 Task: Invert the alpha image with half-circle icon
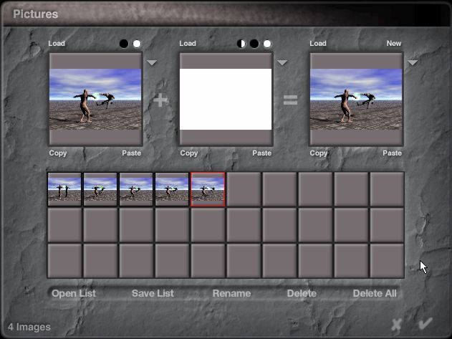[x=241, y=44]
